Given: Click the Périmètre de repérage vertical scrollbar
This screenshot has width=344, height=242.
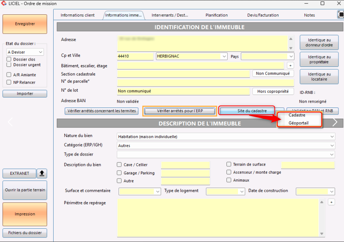Looking at the screenshot, I should (321, 217).
